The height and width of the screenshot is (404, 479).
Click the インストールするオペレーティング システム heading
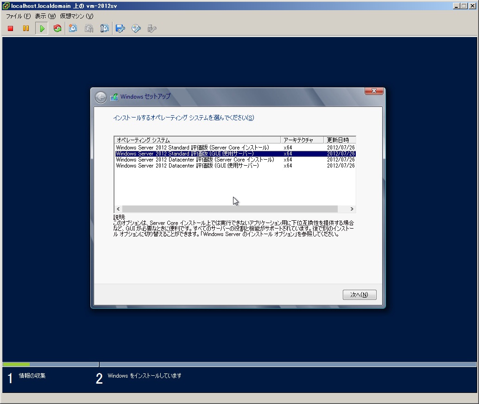pyautogui.click(x=183, y=118)
